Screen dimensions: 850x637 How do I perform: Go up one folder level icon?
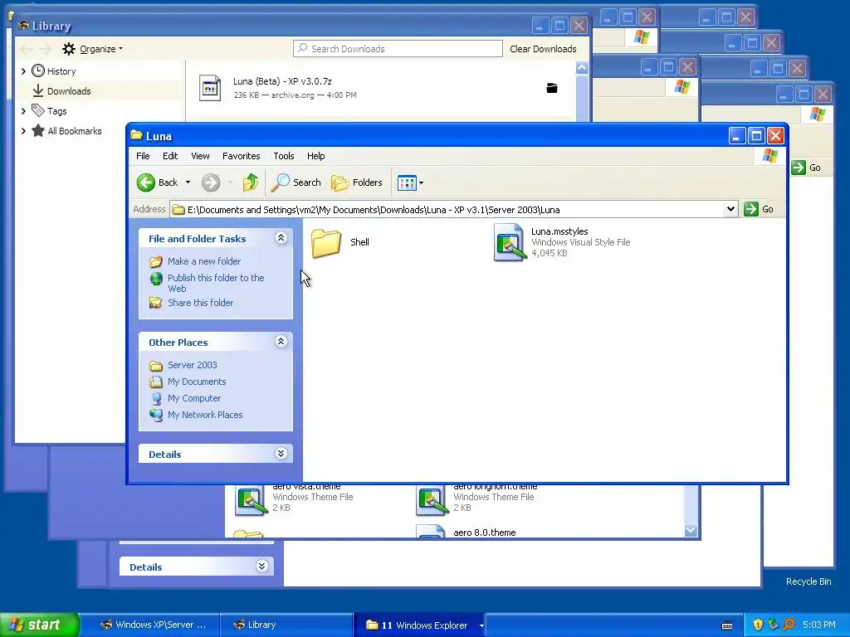[x=251, y=182]
